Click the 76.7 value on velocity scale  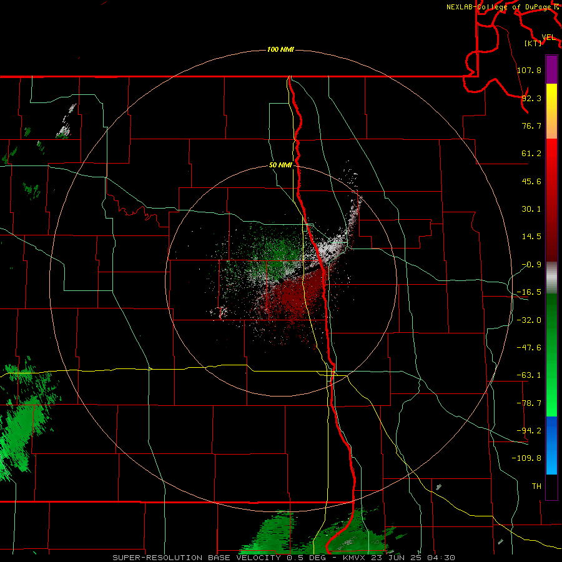[531, 126]
